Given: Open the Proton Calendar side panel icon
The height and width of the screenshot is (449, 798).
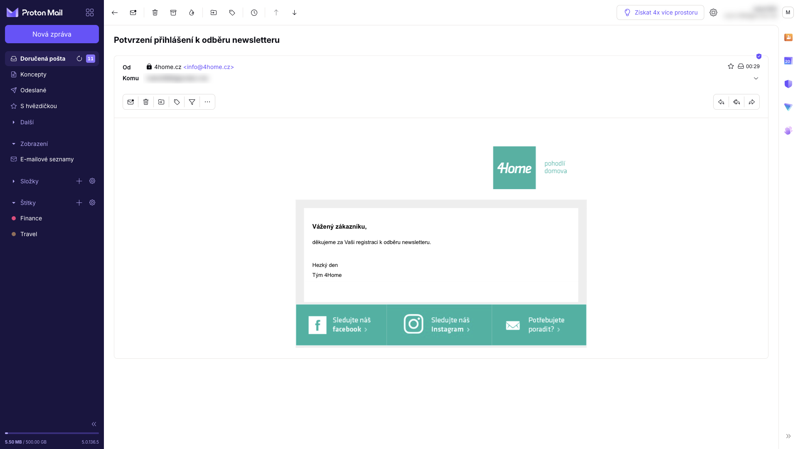Looking at the screenshot, I should 788,61.
